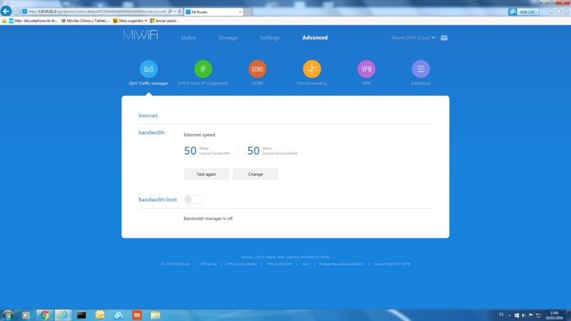The height and width of the screenshot is (321, 571).
Task: Open DHCP static IP assignment icon
Action: click(x=203, y=69)
